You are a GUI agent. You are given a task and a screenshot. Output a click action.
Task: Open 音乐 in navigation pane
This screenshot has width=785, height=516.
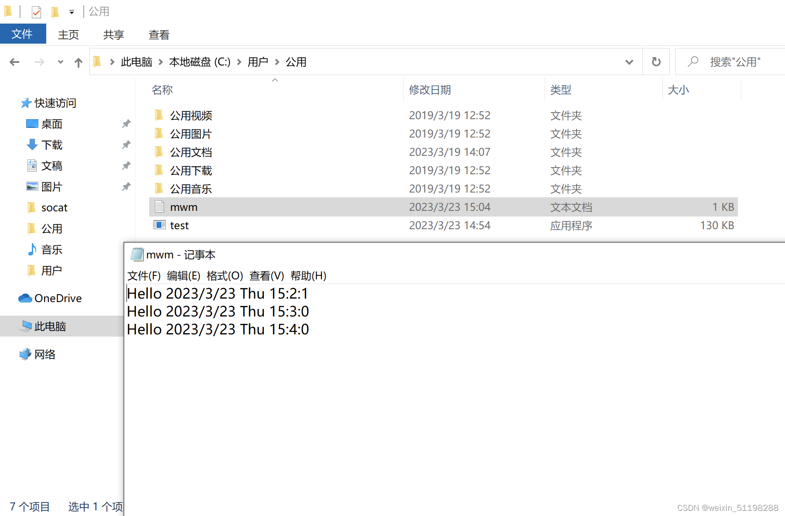coord(52,250)
